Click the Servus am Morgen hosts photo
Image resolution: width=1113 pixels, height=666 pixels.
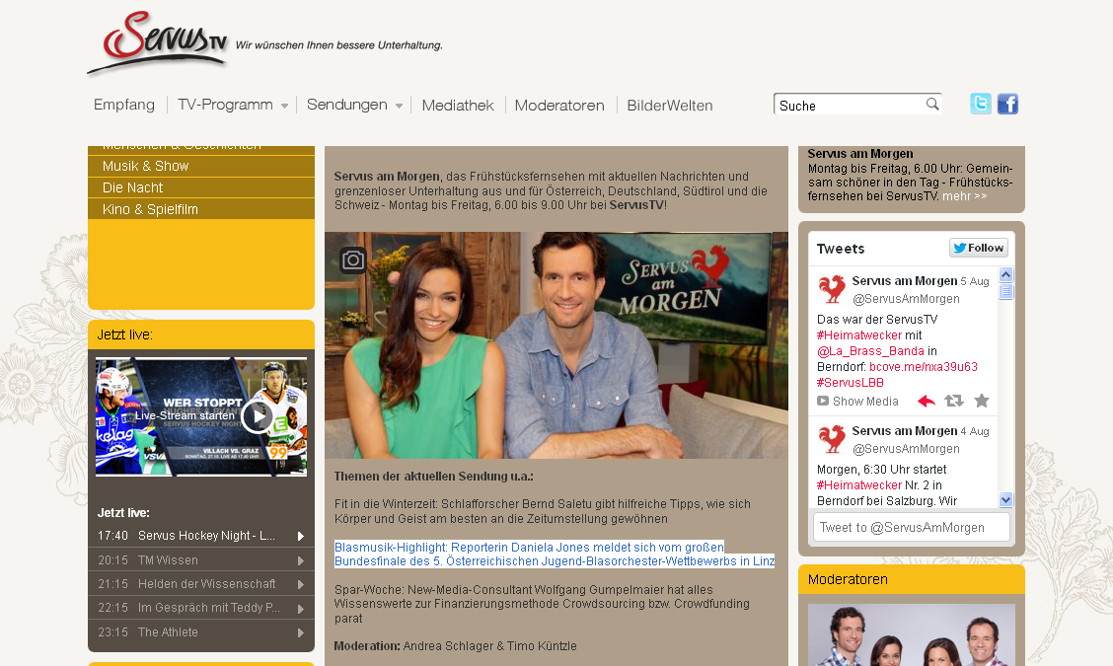(x=556, y=345)
